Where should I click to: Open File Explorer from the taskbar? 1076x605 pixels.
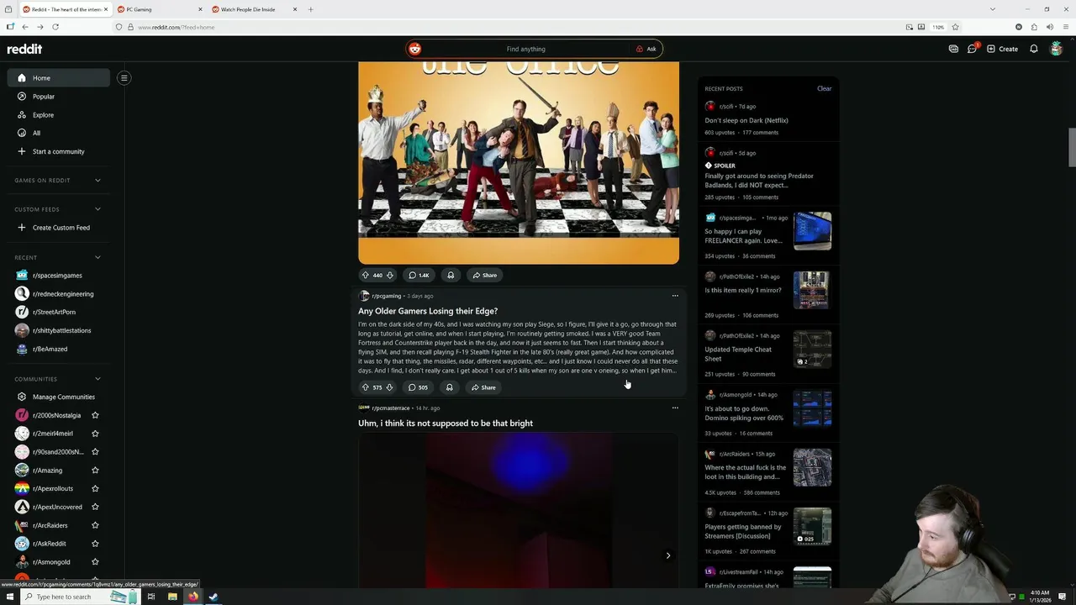[x=172, y=597]
